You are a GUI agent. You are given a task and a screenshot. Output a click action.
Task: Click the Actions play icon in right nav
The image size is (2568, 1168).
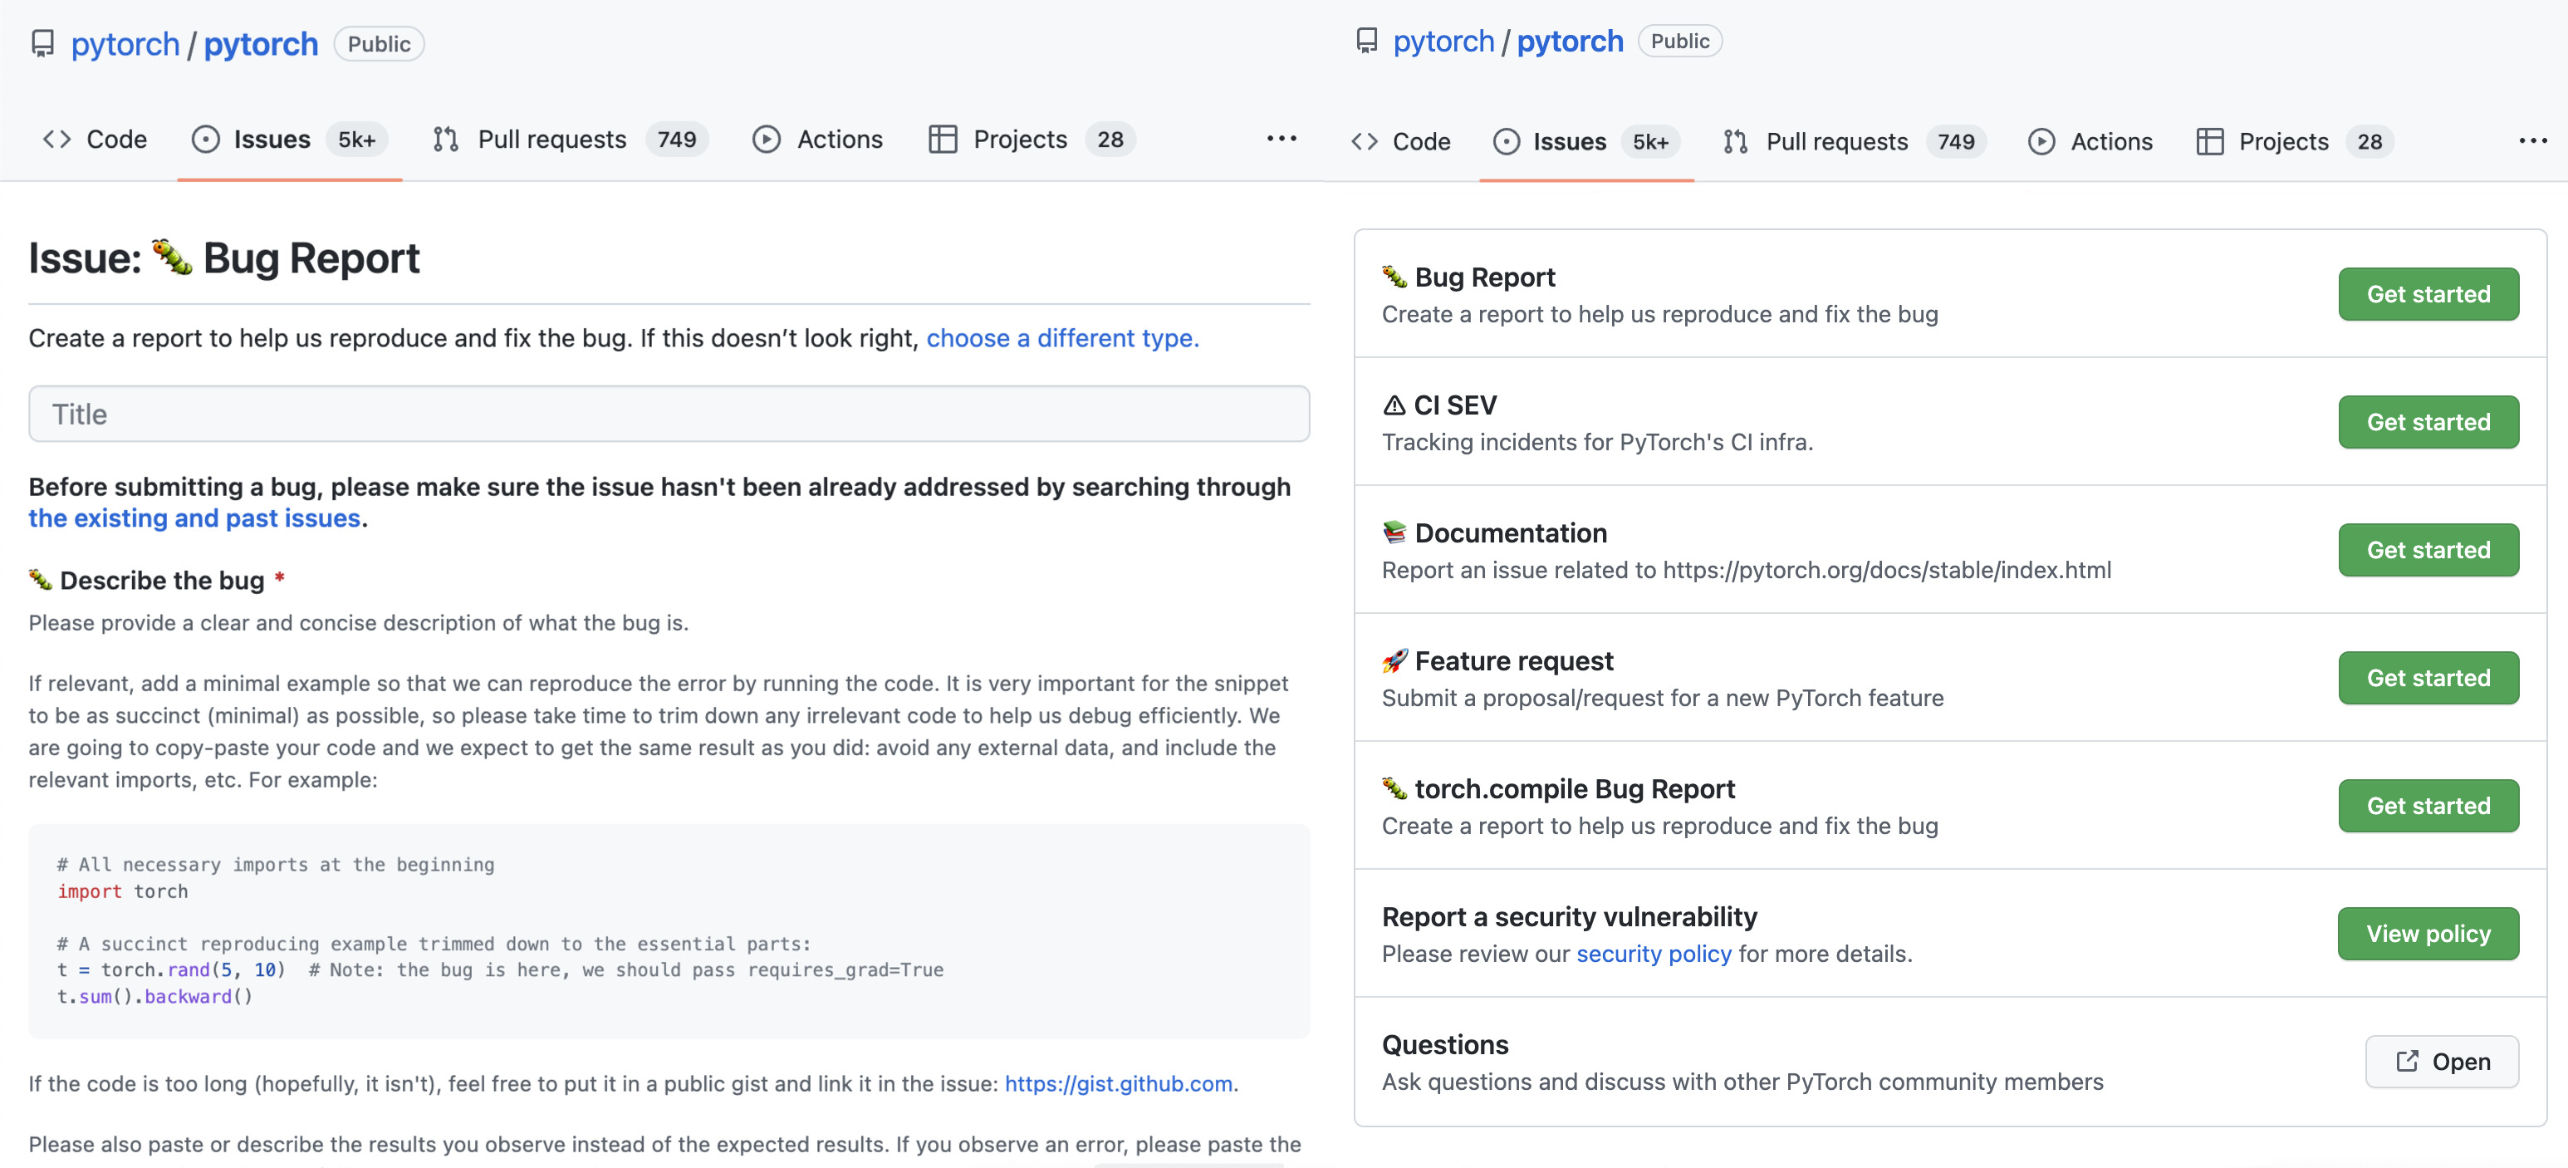[2041, 141]
